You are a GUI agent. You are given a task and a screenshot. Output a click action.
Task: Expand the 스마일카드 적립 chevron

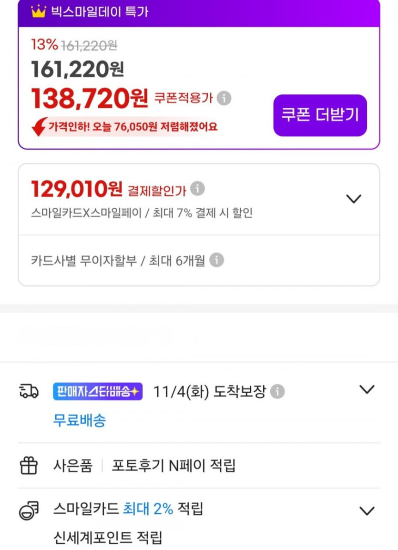(x=367, y=511)
